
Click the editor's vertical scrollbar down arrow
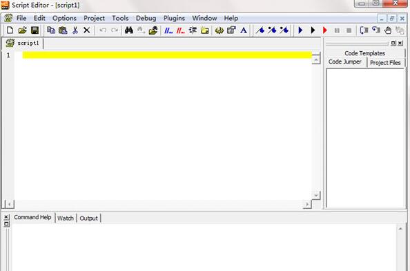(316, 196)
